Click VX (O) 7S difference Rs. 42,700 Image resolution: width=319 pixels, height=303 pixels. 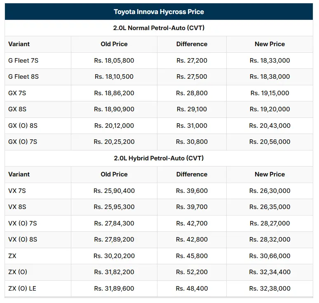pos(192,223)
